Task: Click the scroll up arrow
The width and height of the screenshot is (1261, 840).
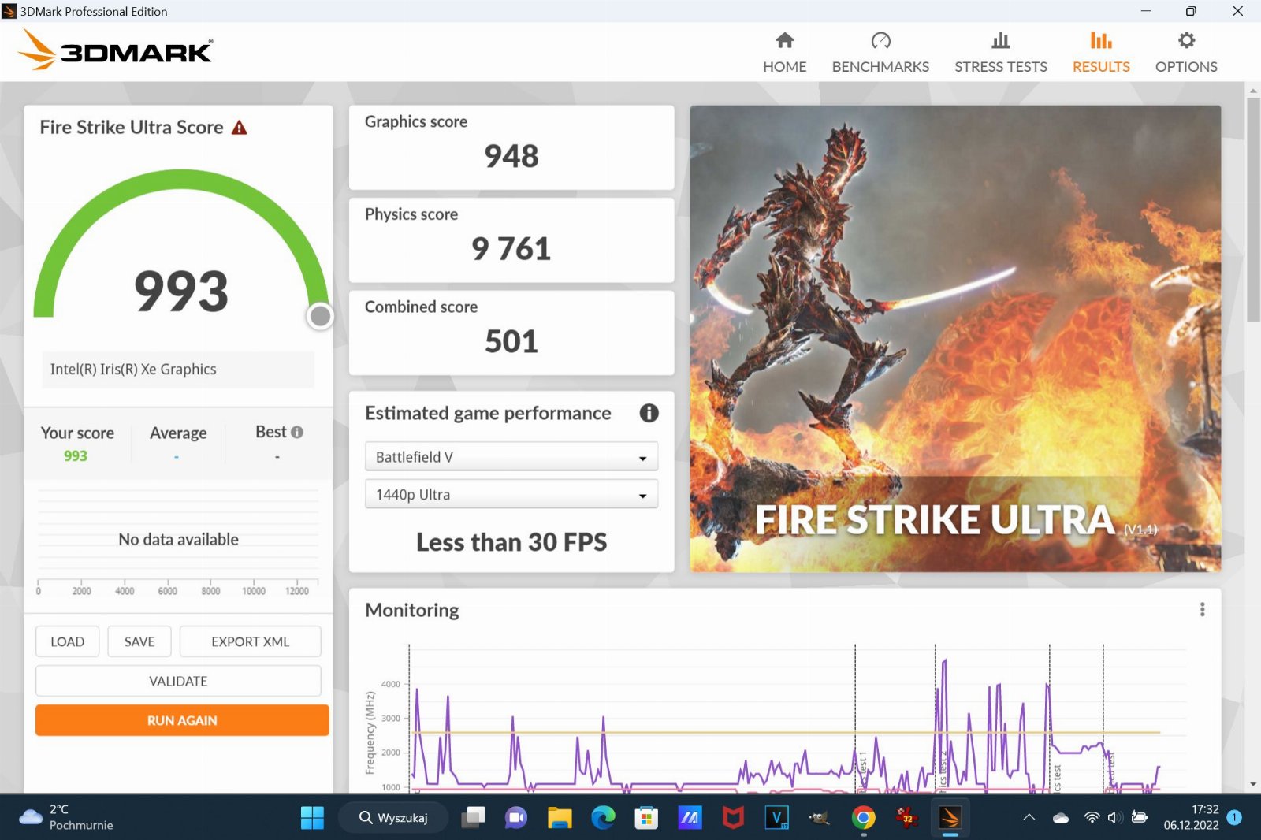Action: [1253, 91]
